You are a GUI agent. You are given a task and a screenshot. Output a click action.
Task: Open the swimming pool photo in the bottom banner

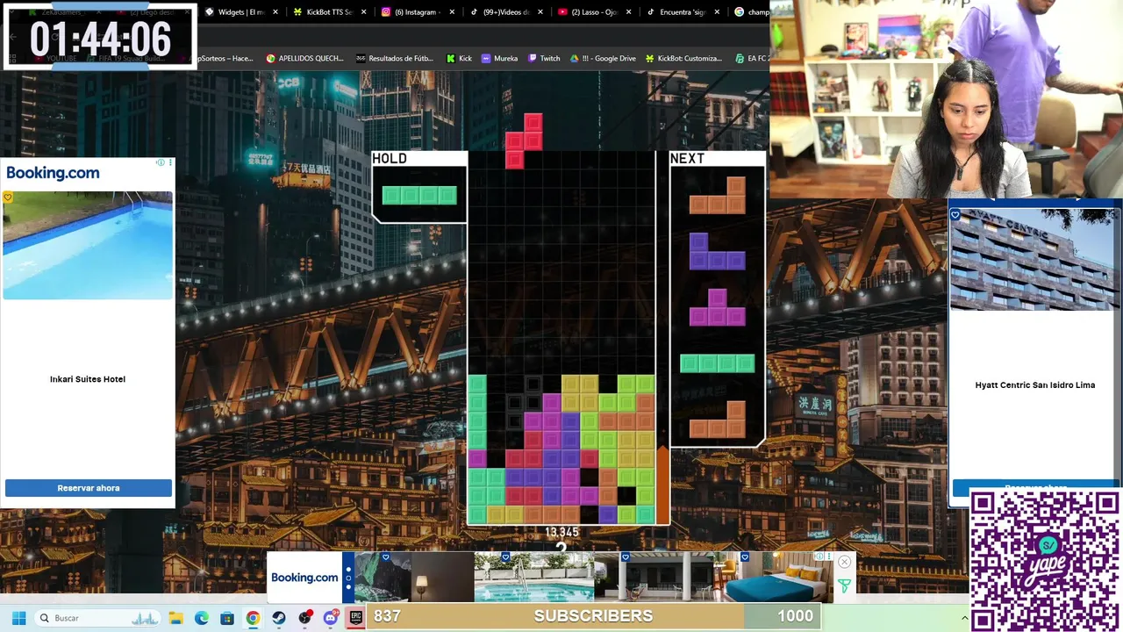pos(533,577)
